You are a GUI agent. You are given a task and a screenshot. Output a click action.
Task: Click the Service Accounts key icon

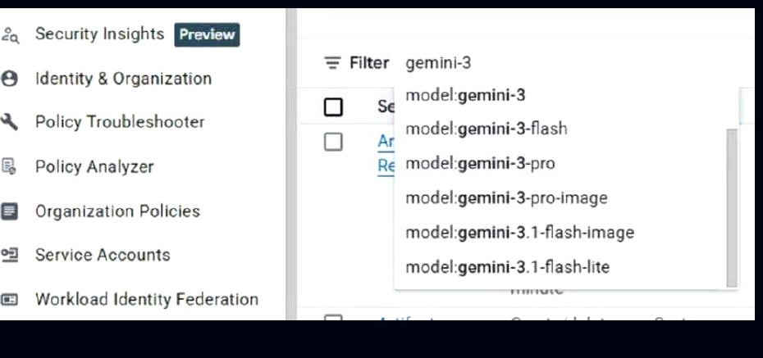coord(9,255)
